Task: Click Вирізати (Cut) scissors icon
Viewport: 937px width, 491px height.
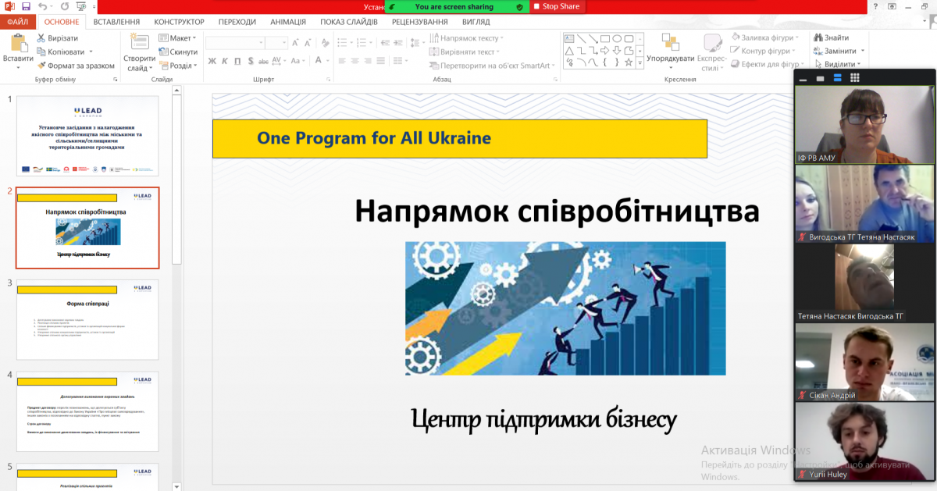Action: point(41,38)
